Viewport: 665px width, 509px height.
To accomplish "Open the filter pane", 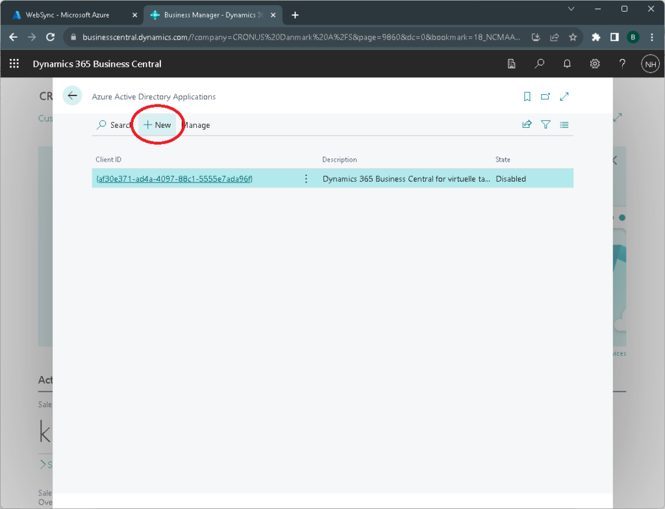I will (x=546, y=125).
